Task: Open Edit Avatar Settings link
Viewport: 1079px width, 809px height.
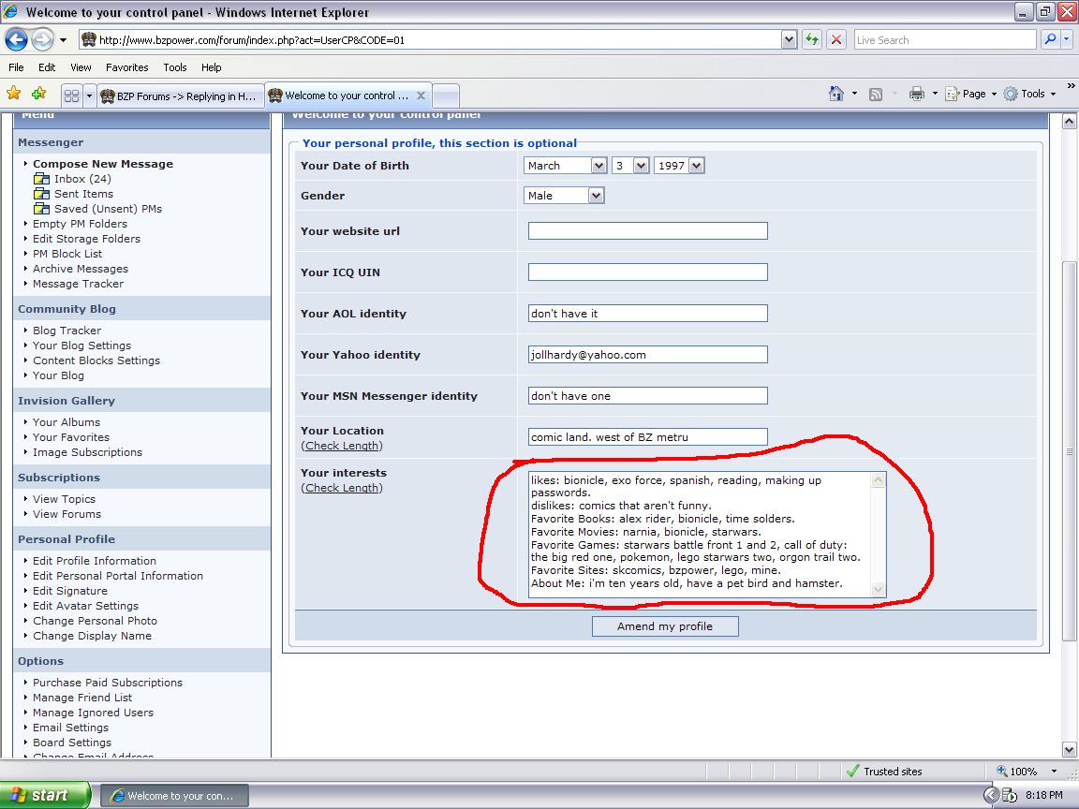Action: (85, 606)
